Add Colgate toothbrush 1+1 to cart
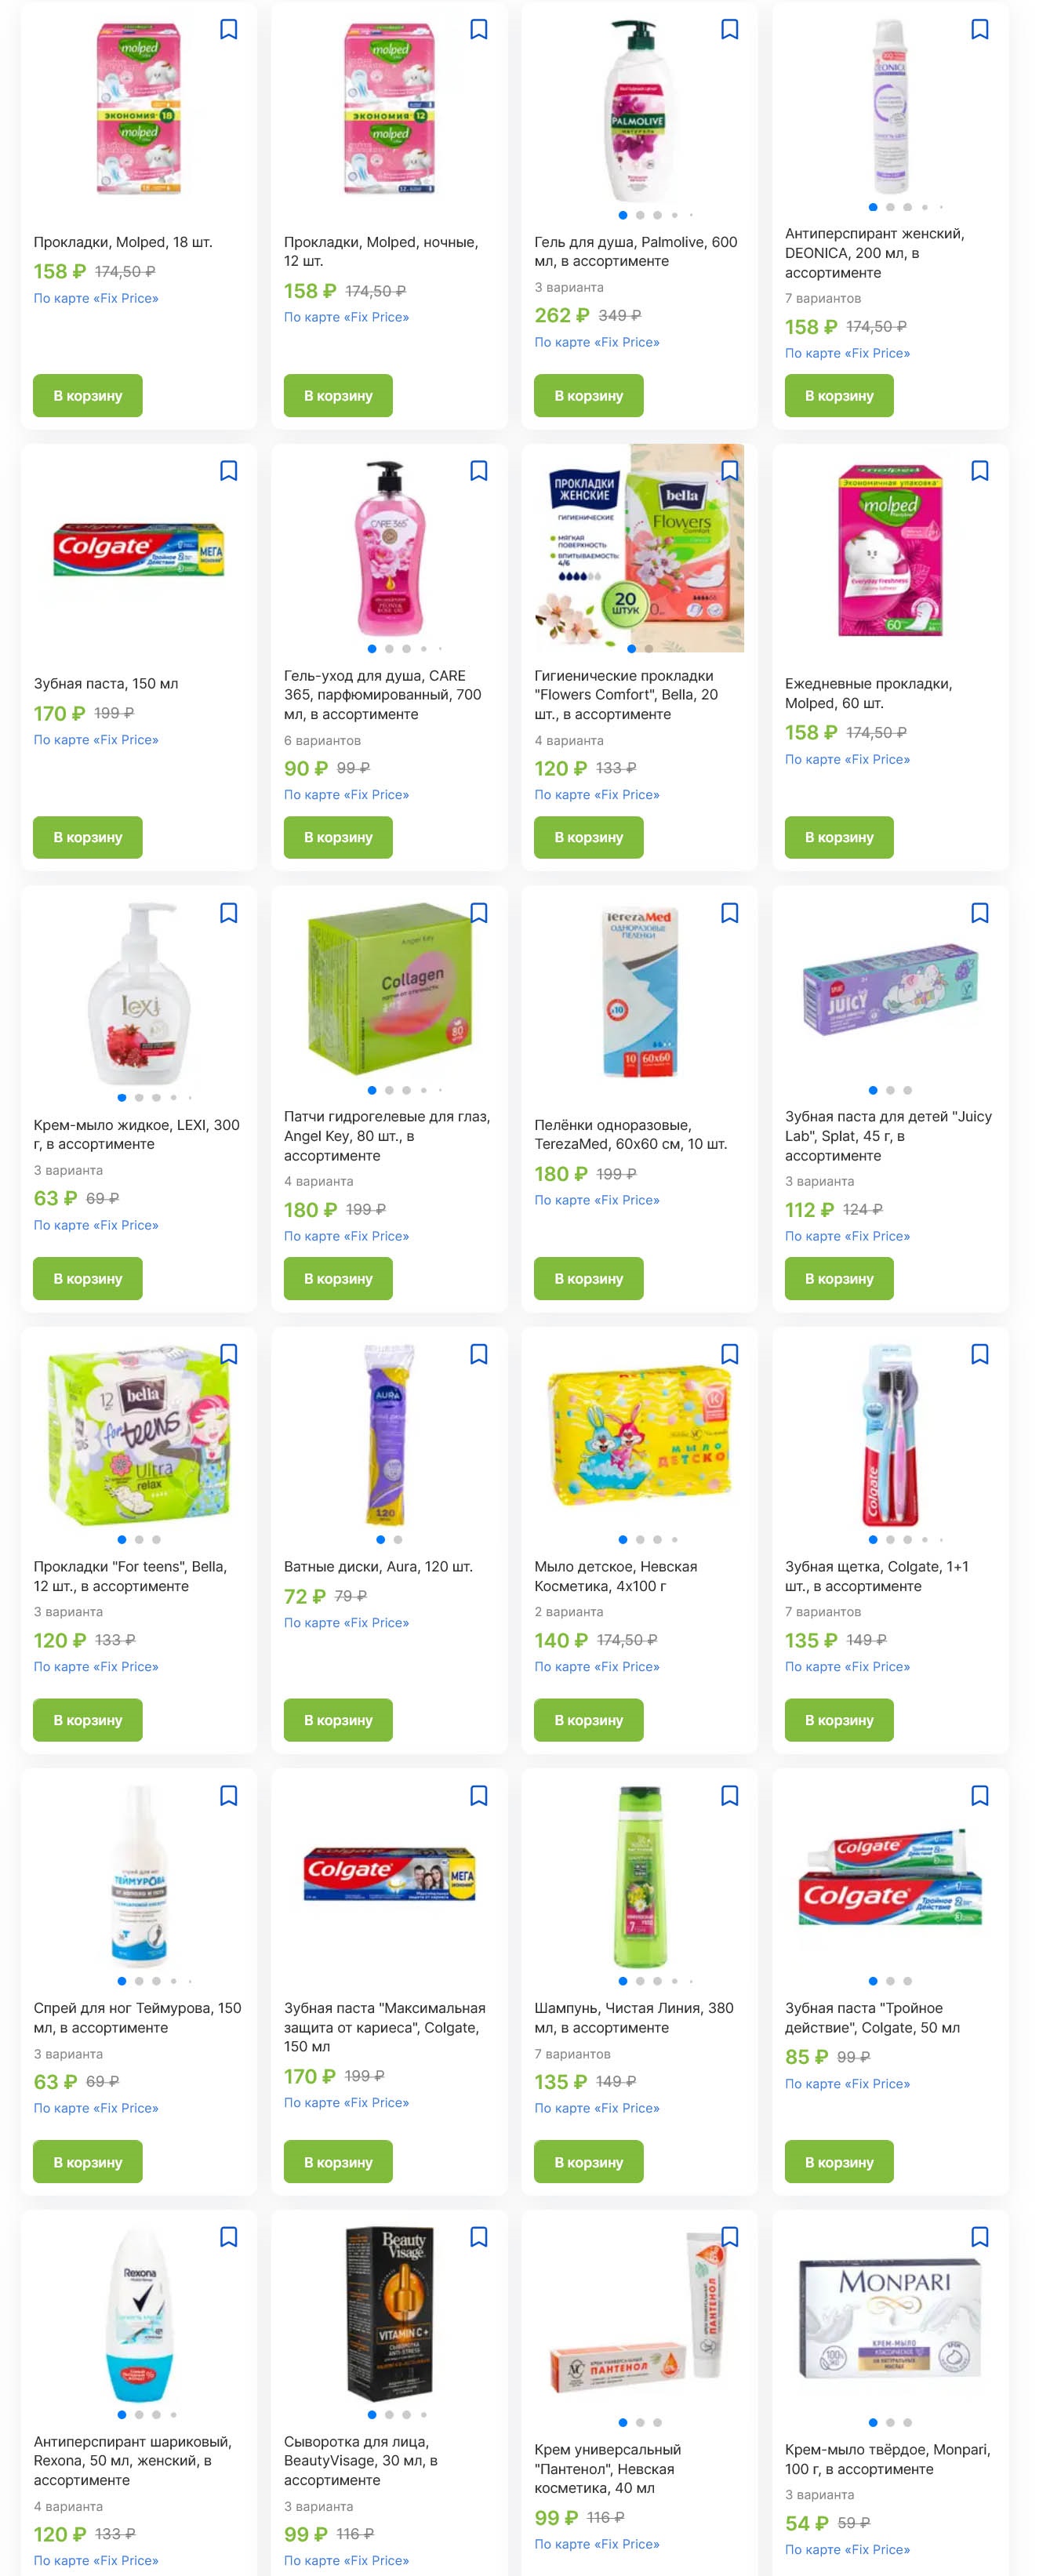The height and width of the screenshot is (2576, 1050). (839, 1720)
